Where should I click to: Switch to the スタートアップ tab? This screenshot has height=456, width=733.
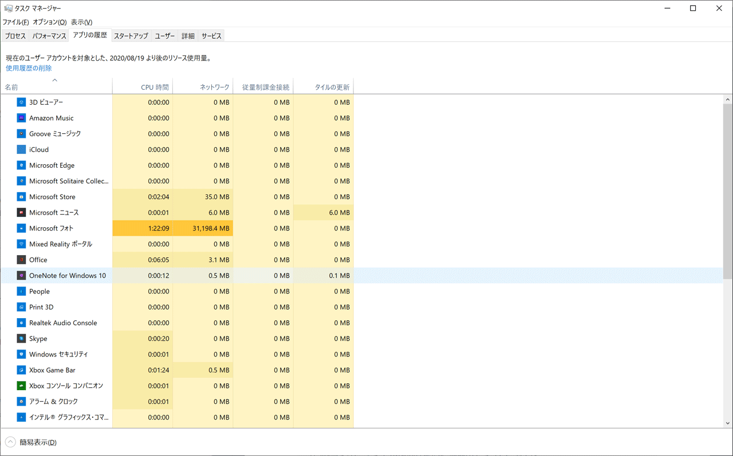tap(131, 36)
